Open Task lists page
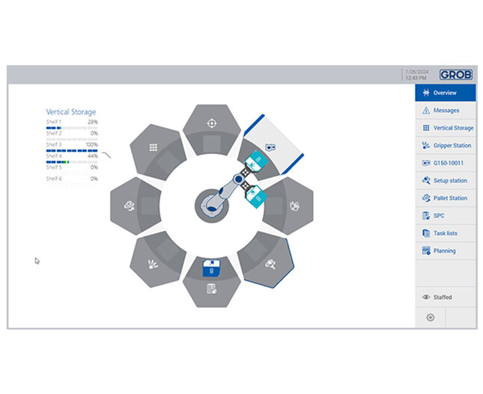The image size is (483, 394). (445, 233)
